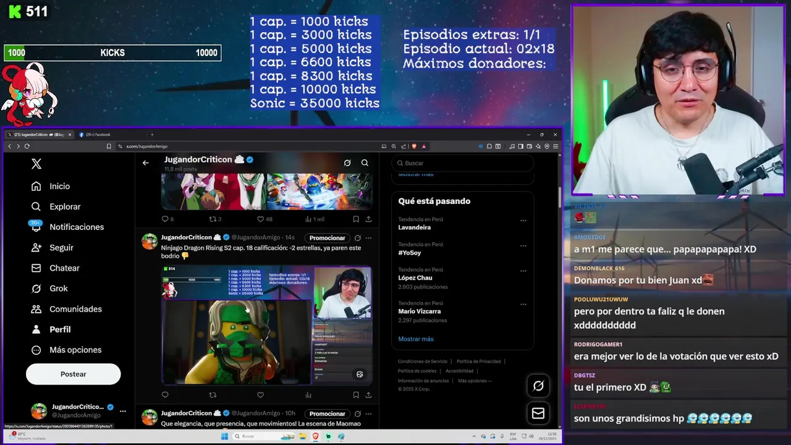Open a new browser tab

pyautogui.click(x=152, y=134)
